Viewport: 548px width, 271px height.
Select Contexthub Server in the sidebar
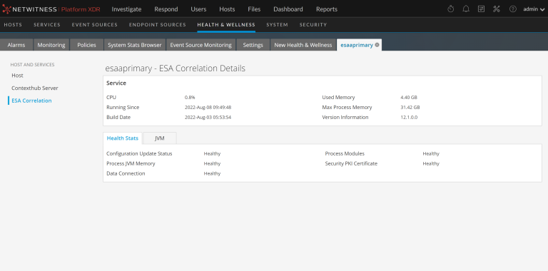35,88
